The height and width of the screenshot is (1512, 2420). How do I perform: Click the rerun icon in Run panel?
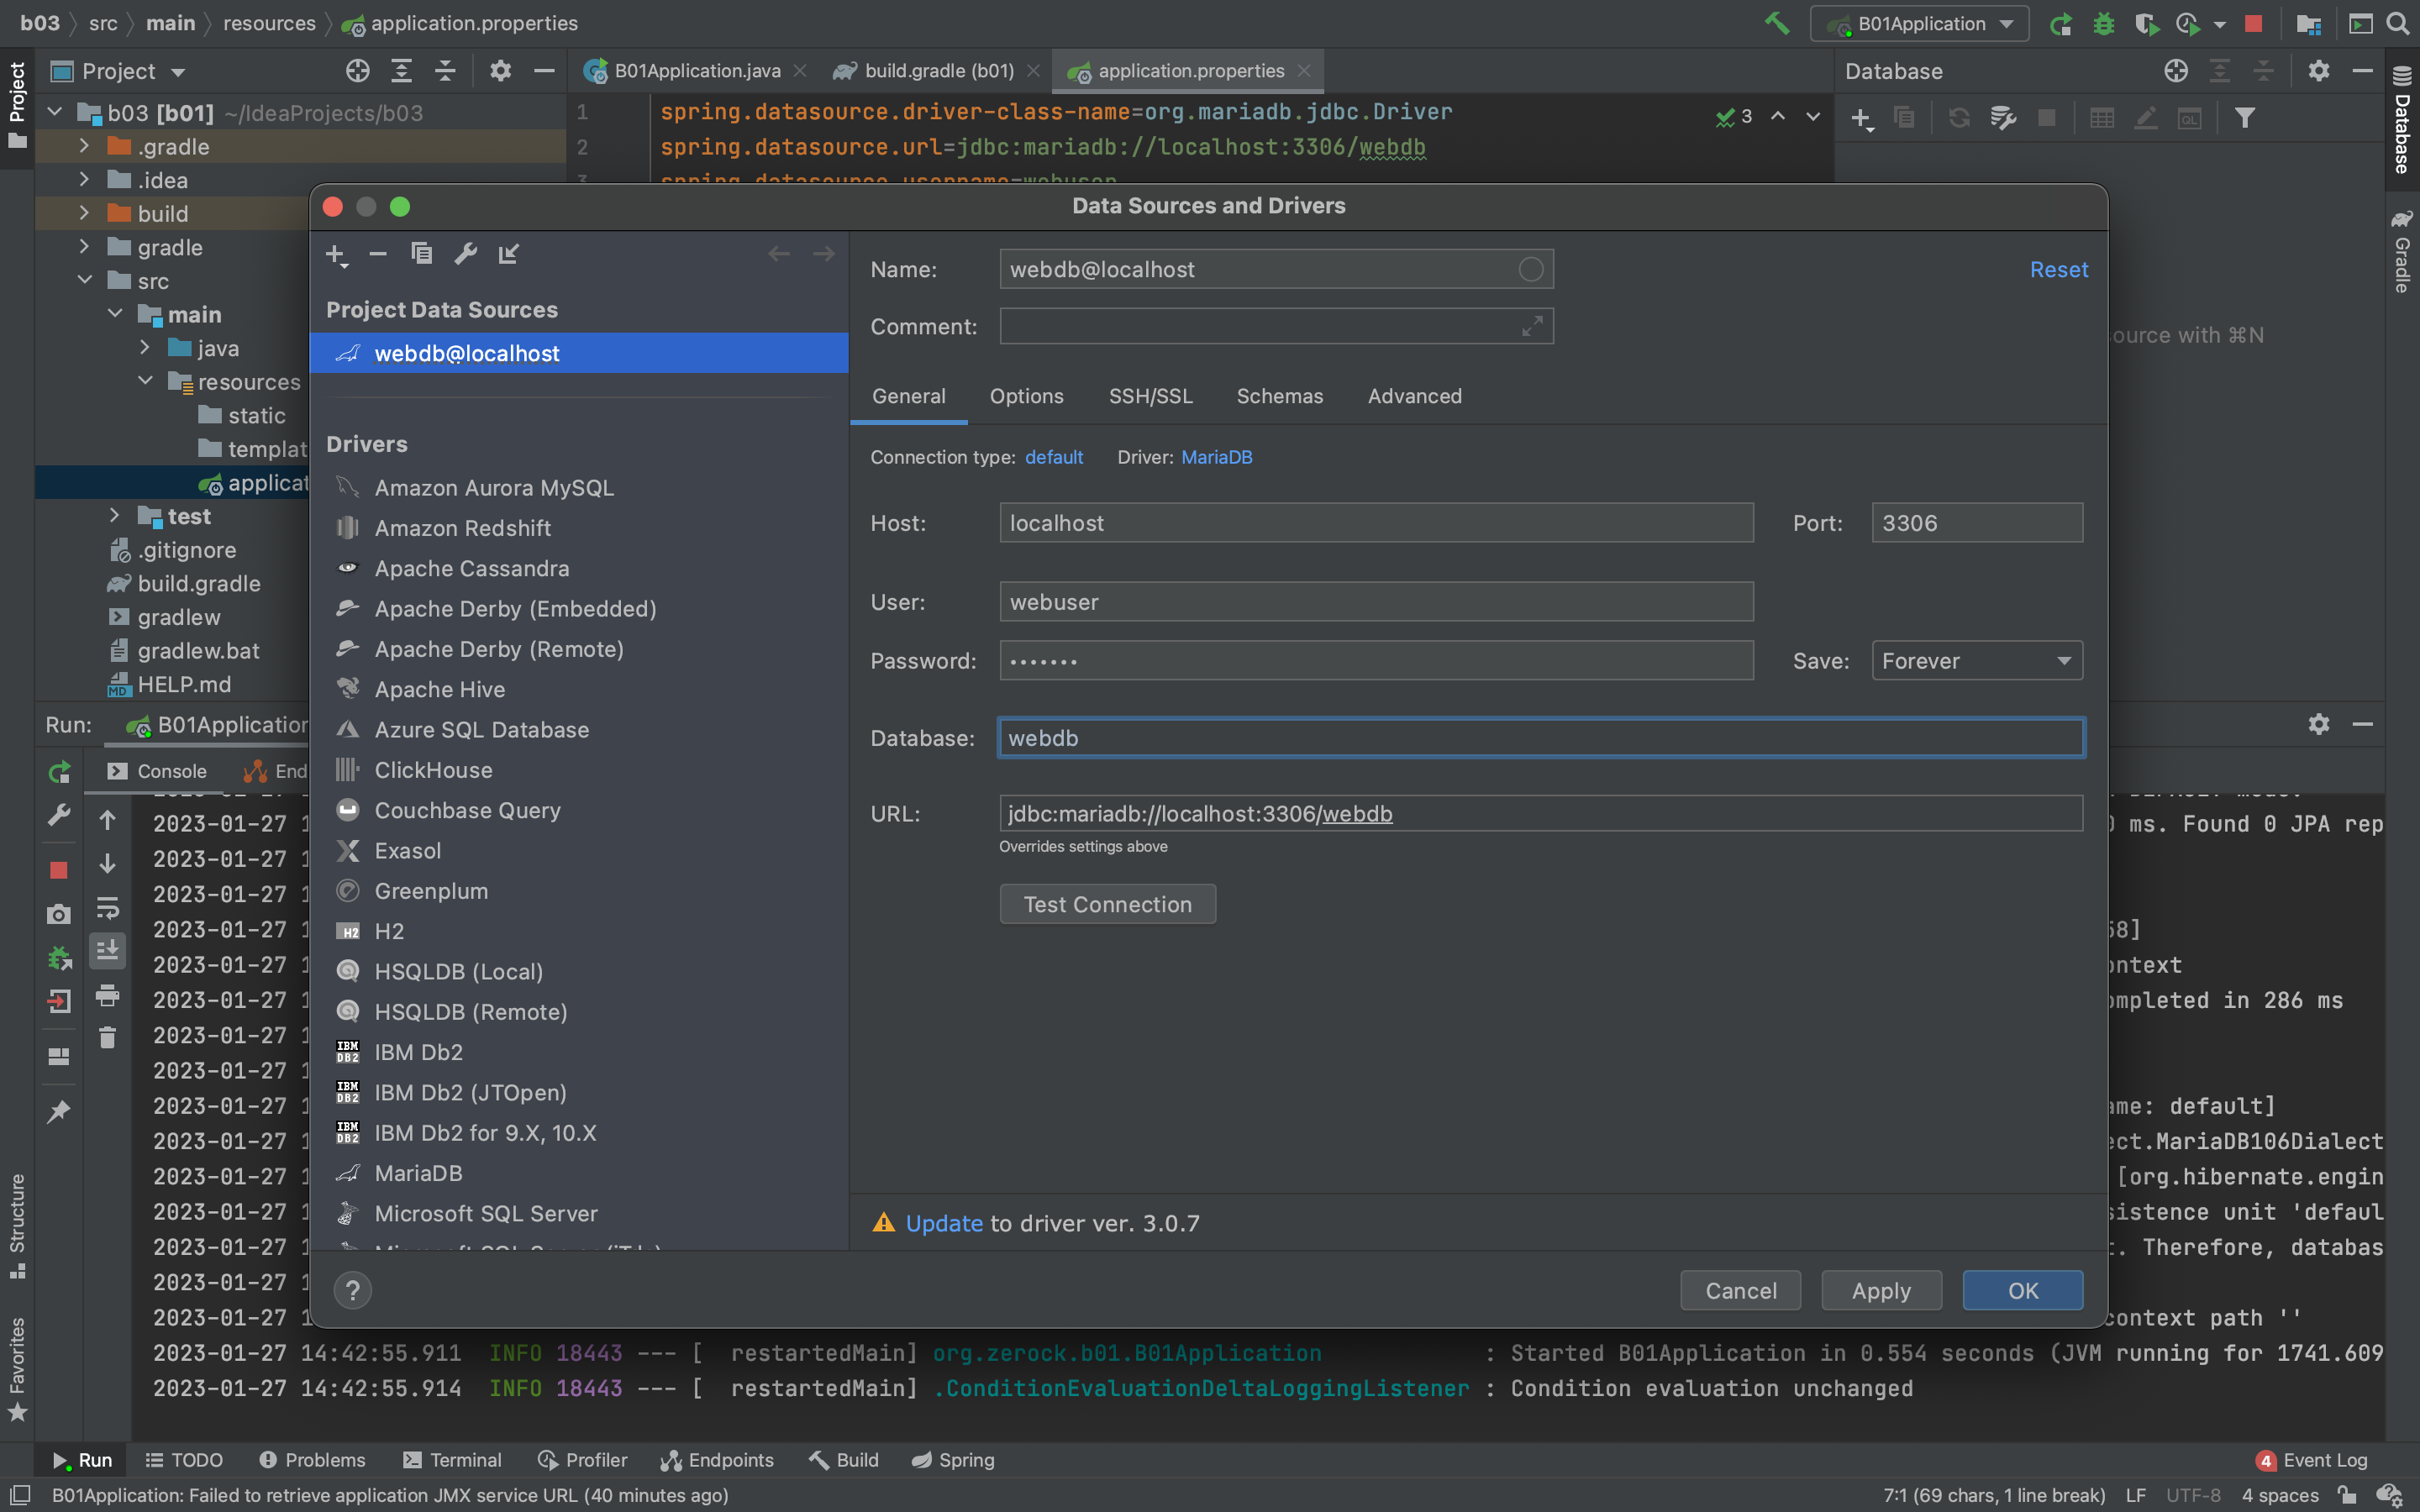(x=59, y=771)
